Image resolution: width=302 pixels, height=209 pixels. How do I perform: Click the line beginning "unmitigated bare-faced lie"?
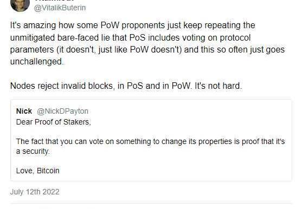(130, 38)
